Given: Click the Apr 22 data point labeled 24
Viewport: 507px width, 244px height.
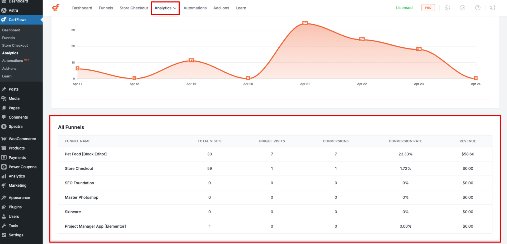Looking at the screenshot, I should 362,39.
